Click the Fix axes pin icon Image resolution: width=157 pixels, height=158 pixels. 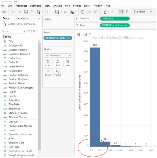127,12
